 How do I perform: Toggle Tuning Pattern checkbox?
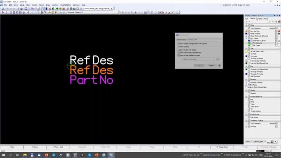coord(249,111)
